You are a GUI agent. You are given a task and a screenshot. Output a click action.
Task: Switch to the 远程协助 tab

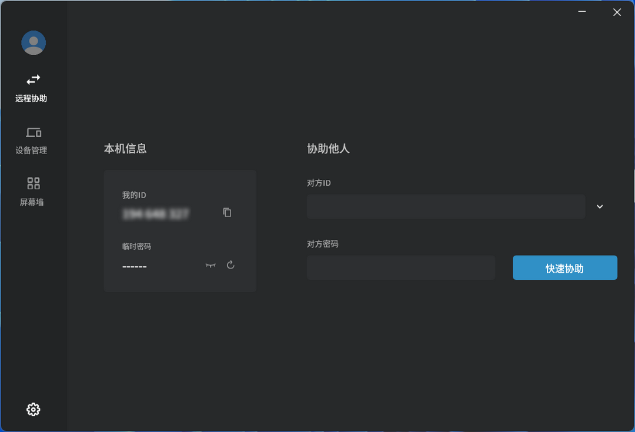(33, 88)
